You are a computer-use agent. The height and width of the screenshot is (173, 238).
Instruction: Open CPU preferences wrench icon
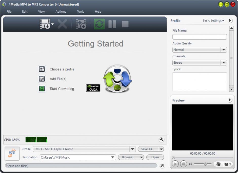pos(161,139)
